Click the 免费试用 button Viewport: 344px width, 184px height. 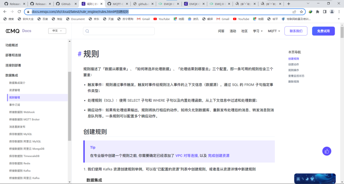[x=323, y=31]
